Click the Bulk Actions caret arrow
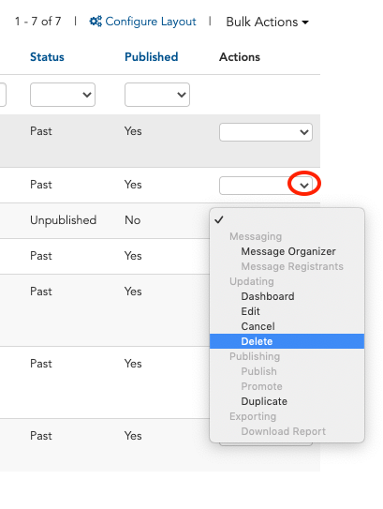The image size is (383, 509). coord(305,22)
